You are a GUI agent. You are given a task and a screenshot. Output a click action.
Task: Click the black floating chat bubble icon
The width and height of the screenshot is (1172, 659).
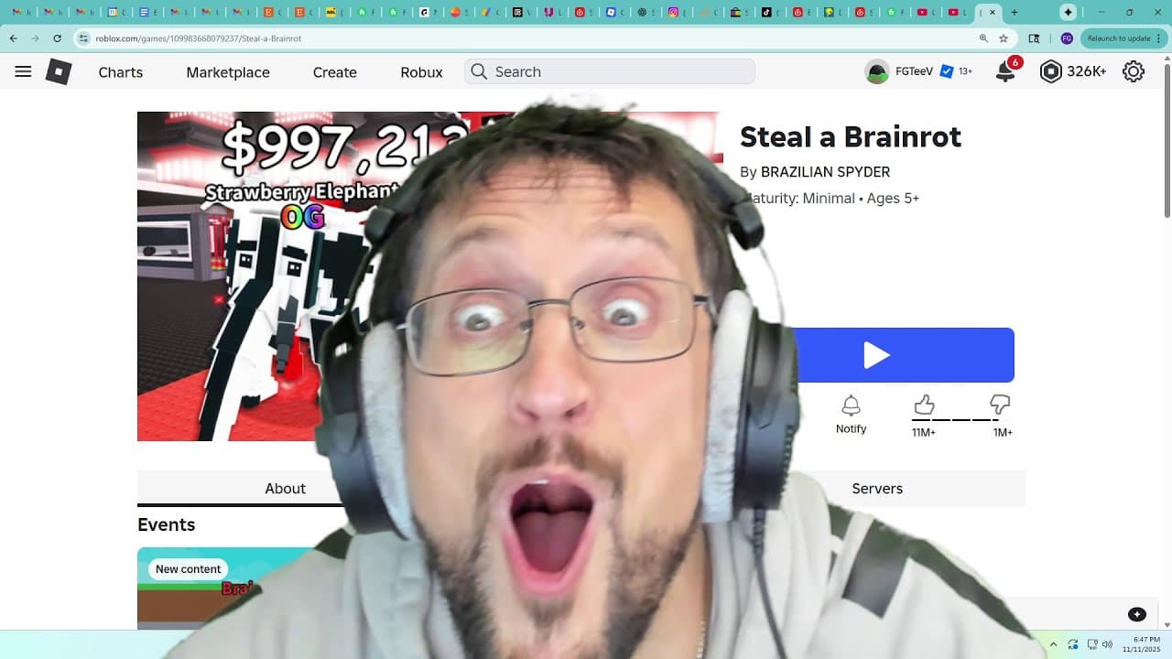(1136, 614)
